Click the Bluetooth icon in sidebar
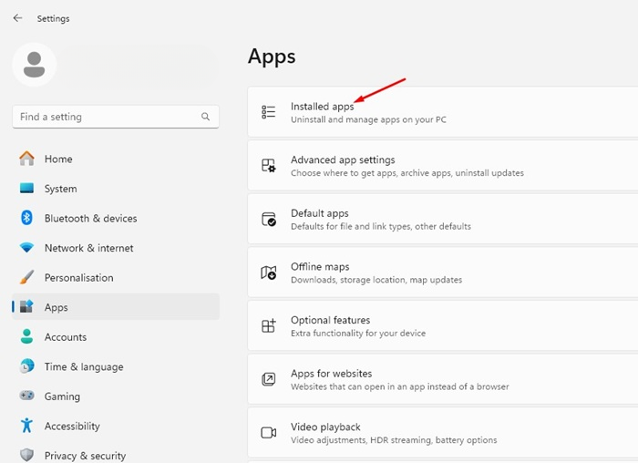638x463 pixels. [x=26, y=218]
